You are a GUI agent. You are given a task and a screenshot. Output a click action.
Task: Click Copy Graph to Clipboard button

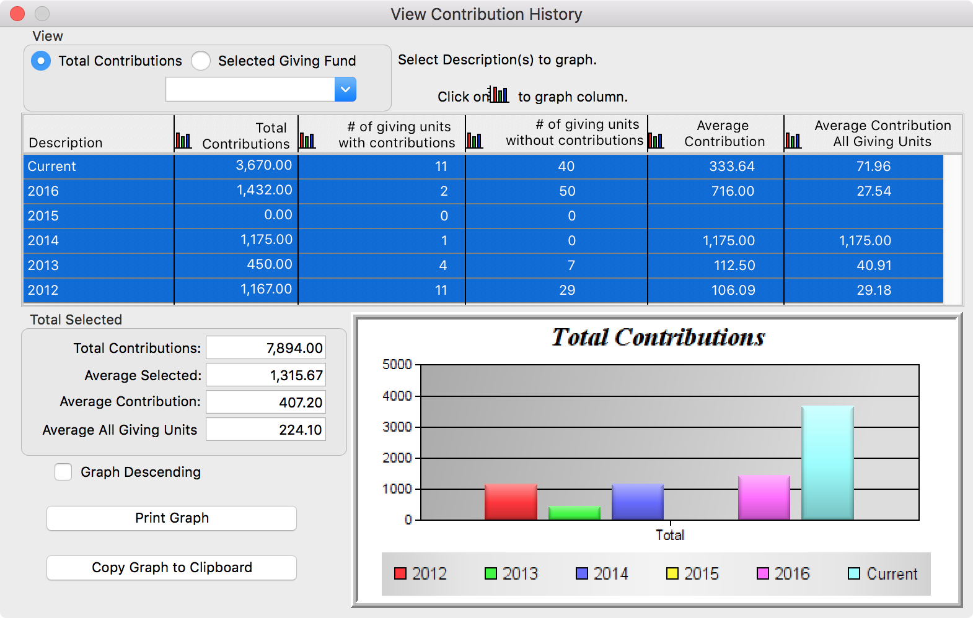pyautogui.click(x=172, y=568)
